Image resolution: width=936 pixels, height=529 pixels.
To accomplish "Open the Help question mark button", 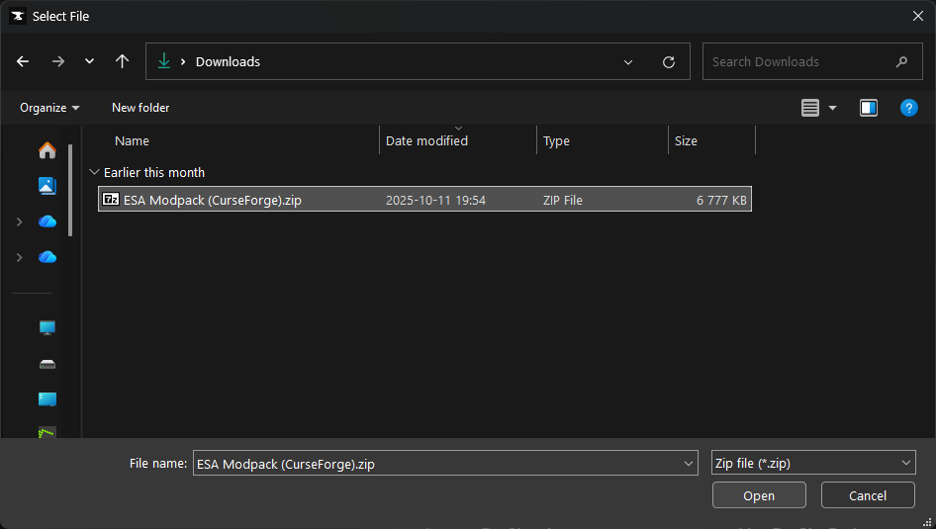I will pos(908,108).
